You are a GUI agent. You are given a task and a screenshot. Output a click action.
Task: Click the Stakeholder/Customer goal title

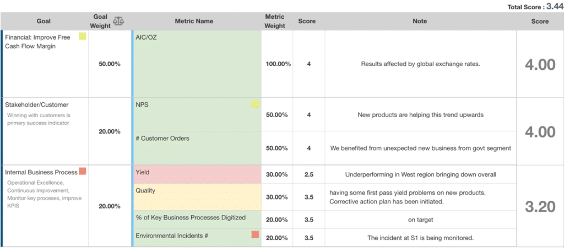[32, 104]
